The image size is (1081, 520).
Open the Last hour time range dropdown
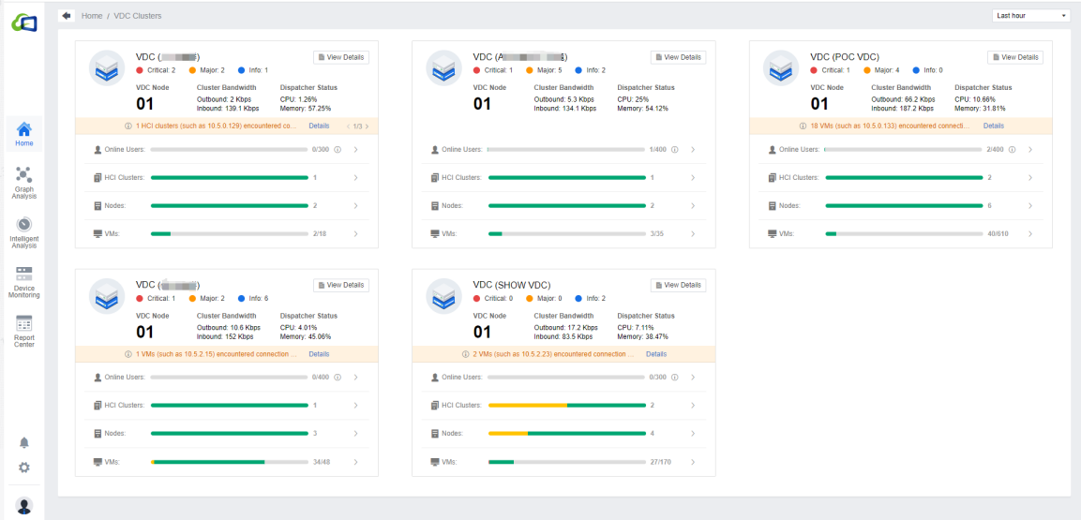(x=1030, y=16)
